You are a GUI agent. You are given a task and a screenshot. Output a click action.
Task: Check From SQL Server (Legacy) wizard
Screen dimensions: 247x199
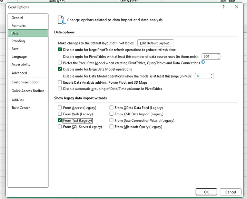[x=60, y=127]
